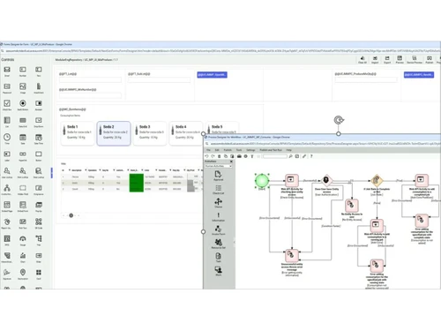
Task: Choose the Radio Button control icon
Action: pyautogui.click(x=23, y=103)
